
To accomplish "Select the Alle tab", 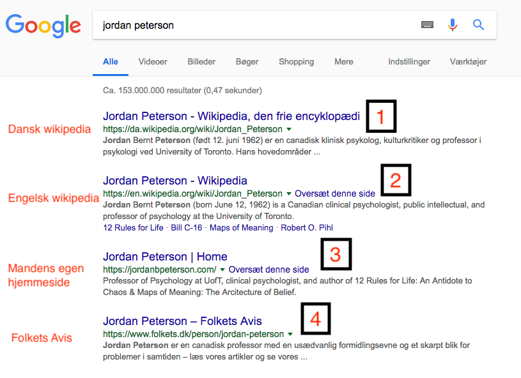I will coord(111,62).
